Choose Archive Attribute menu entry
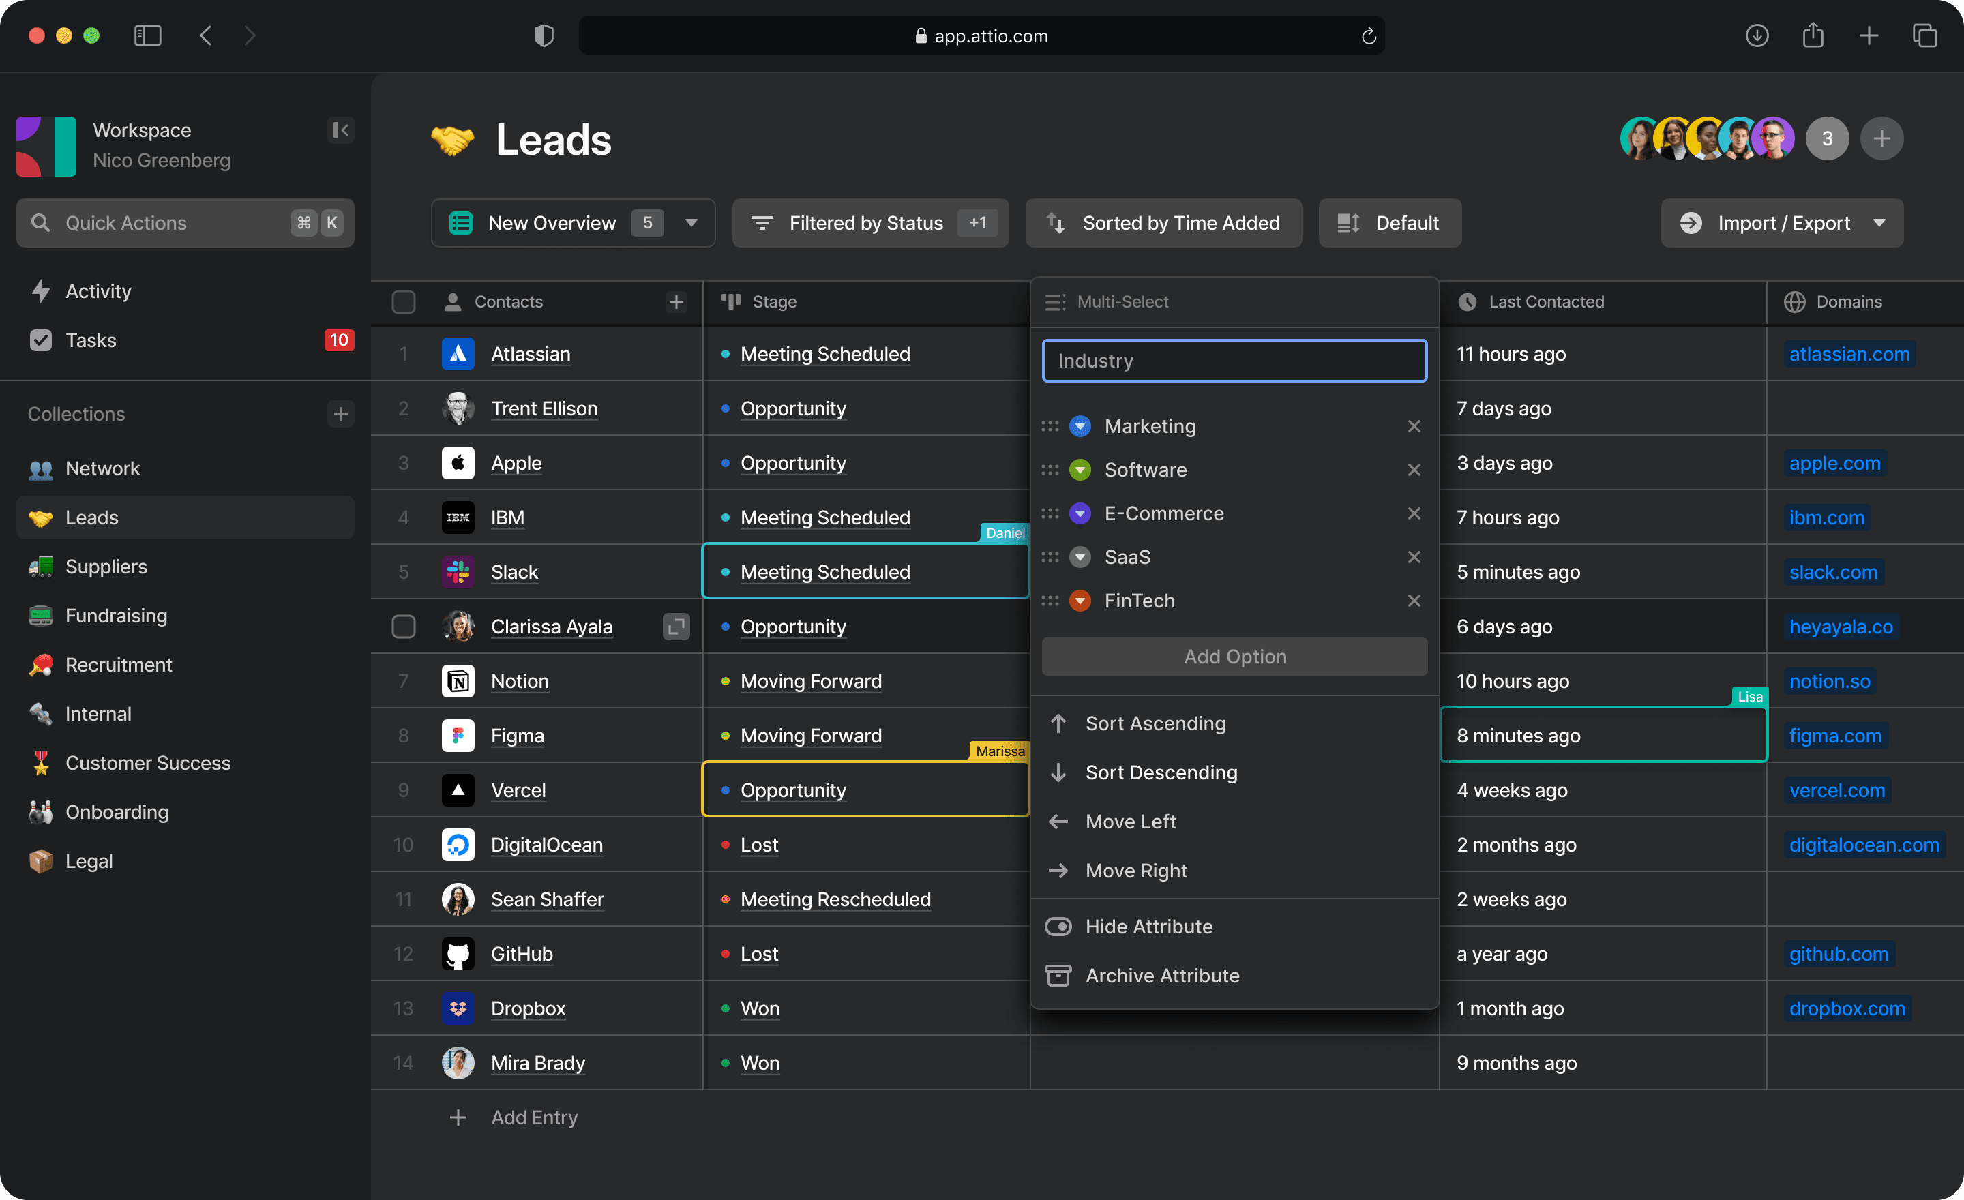This screenshot has height=1200, width=1964. (1161, 975)
